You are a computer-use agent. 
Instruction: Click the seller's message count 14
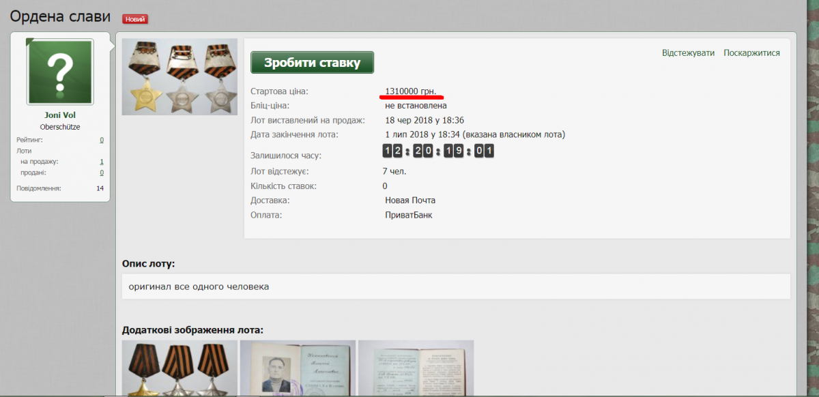coord(100,188)
